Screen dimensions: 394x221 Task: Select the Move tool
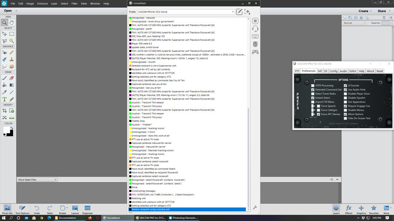click(x=4, y=34)
